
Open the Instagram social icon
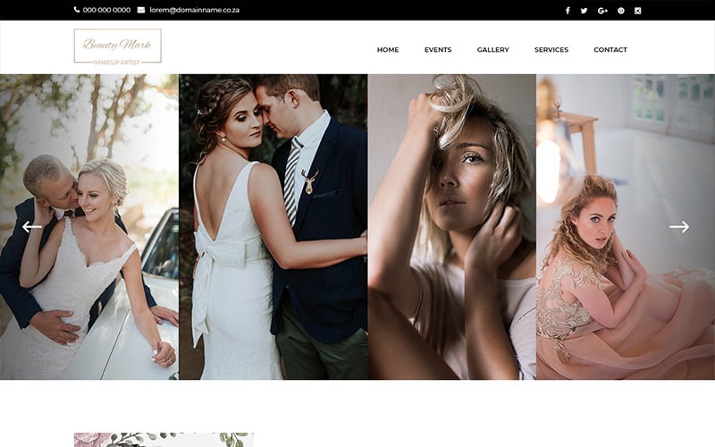[637, 11]
